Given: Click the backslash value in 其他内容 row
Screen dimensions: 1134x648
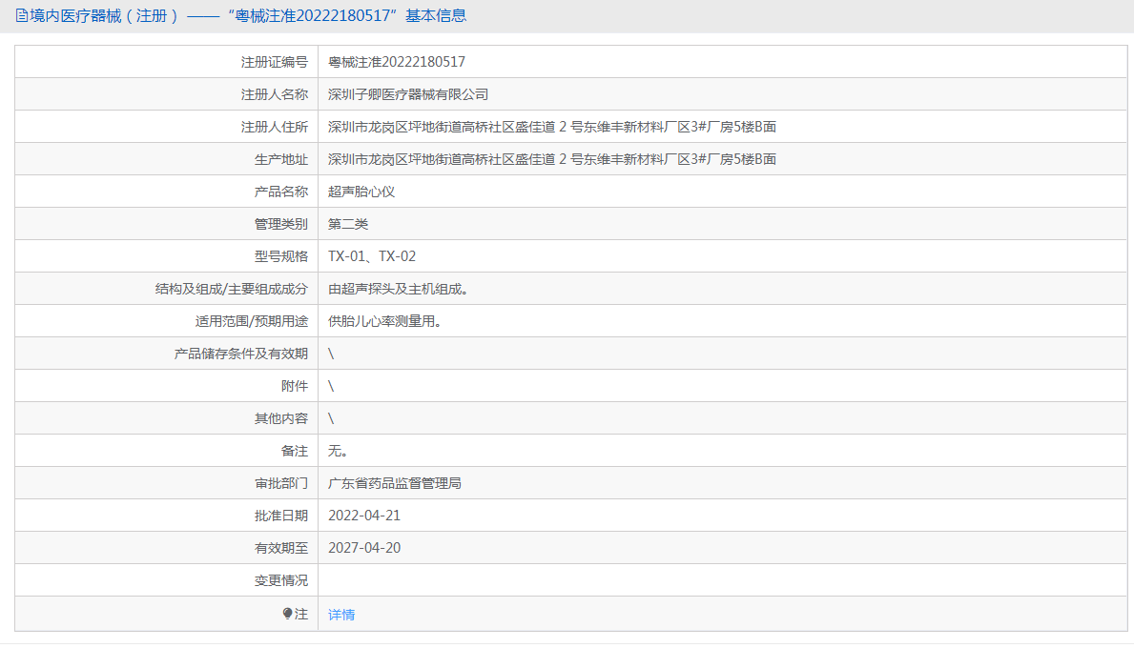Looking at the screenshot, I should click(x=331, y=418).
